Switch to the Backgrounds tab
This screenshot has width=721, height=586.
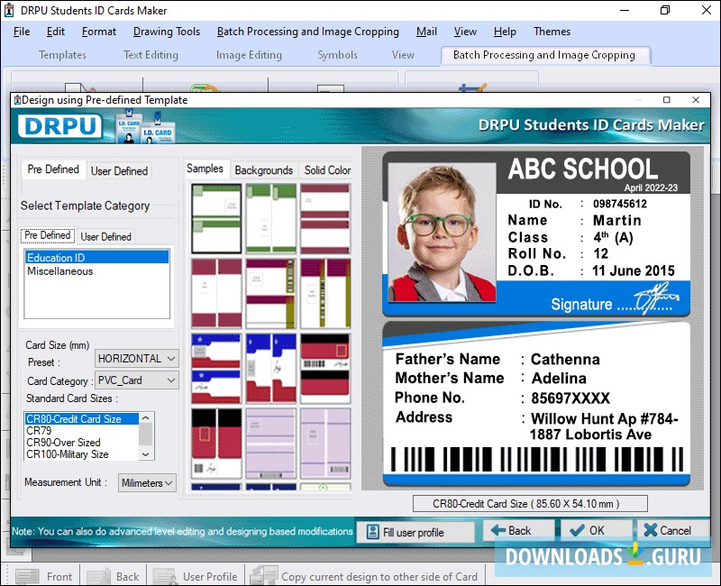(x=263, y=169)
